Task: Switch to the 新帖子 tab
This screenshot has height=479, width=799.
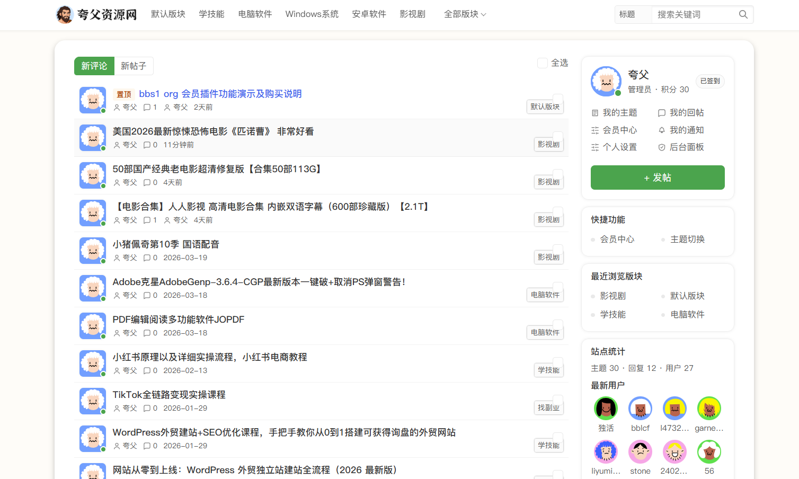Action: (x=134, y=66)
